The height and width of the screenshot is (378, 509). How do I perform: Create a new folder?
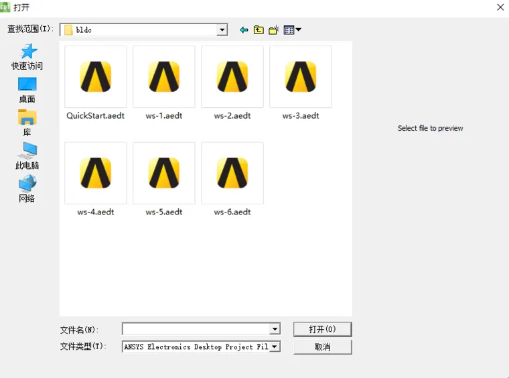(274, 30)
